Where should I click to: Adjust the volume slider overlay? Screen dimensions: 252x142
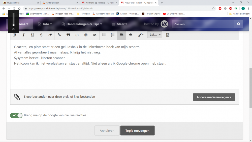tap(14, 20)
